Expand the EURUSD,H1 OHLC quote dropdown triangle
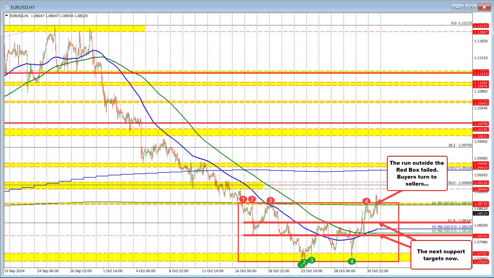The width and height of the screenshot is (494, 278). click(x=6, y=16)
